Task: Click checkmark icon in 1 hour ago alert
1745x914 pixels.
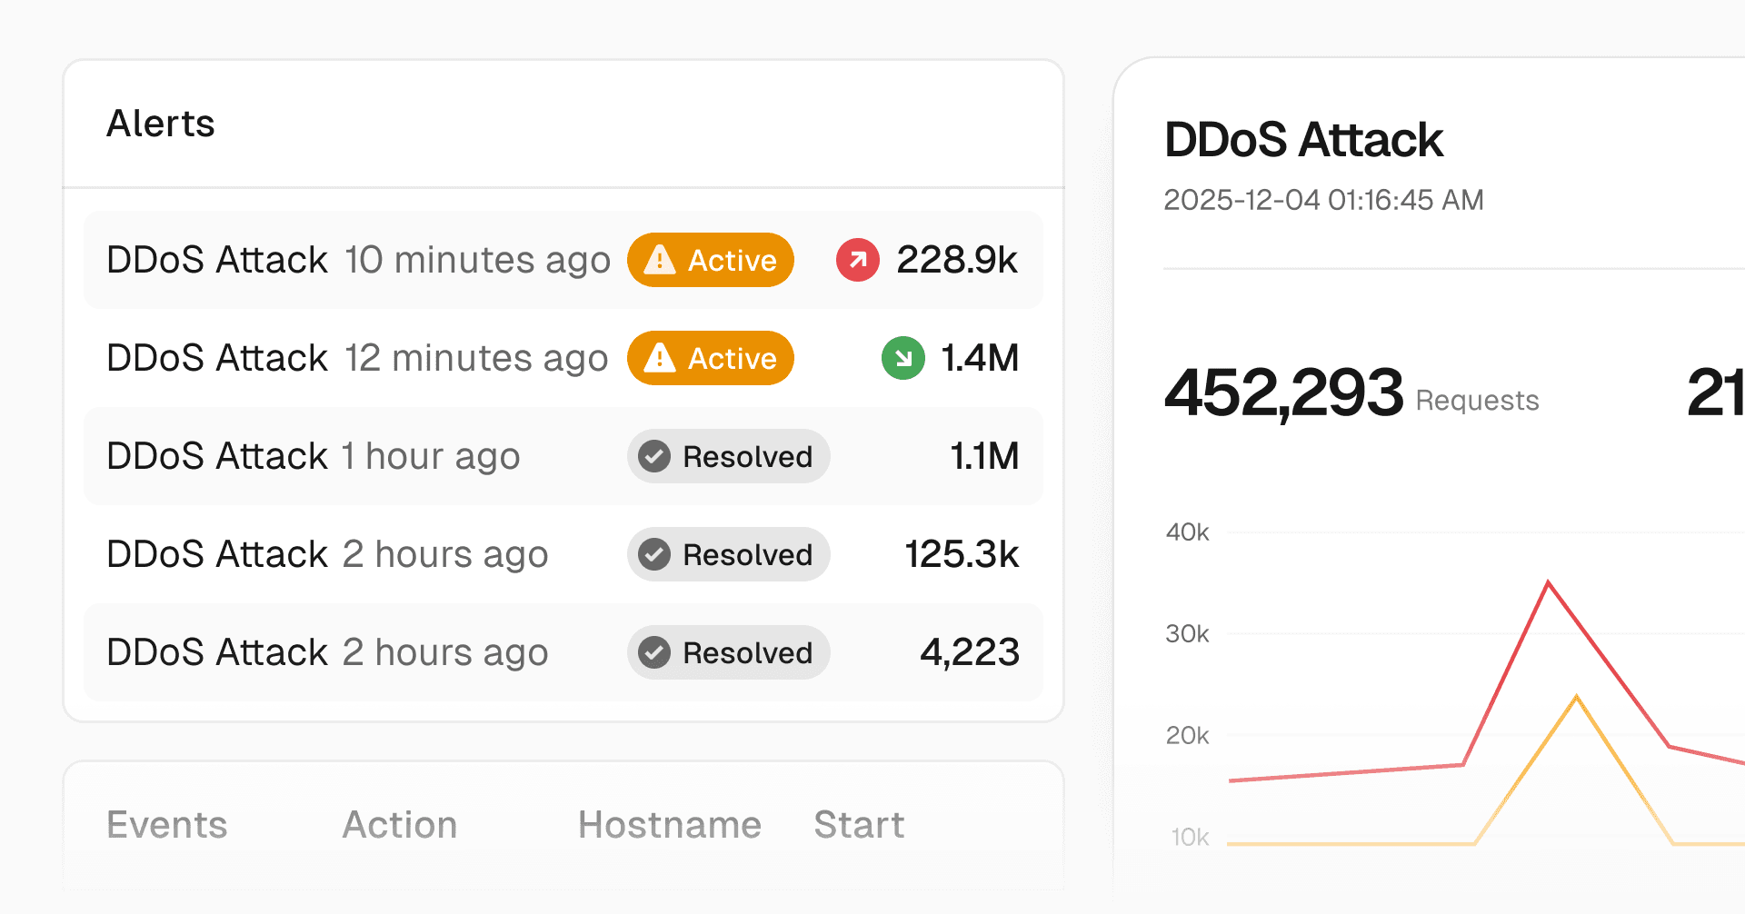Action: click(654, 456)
